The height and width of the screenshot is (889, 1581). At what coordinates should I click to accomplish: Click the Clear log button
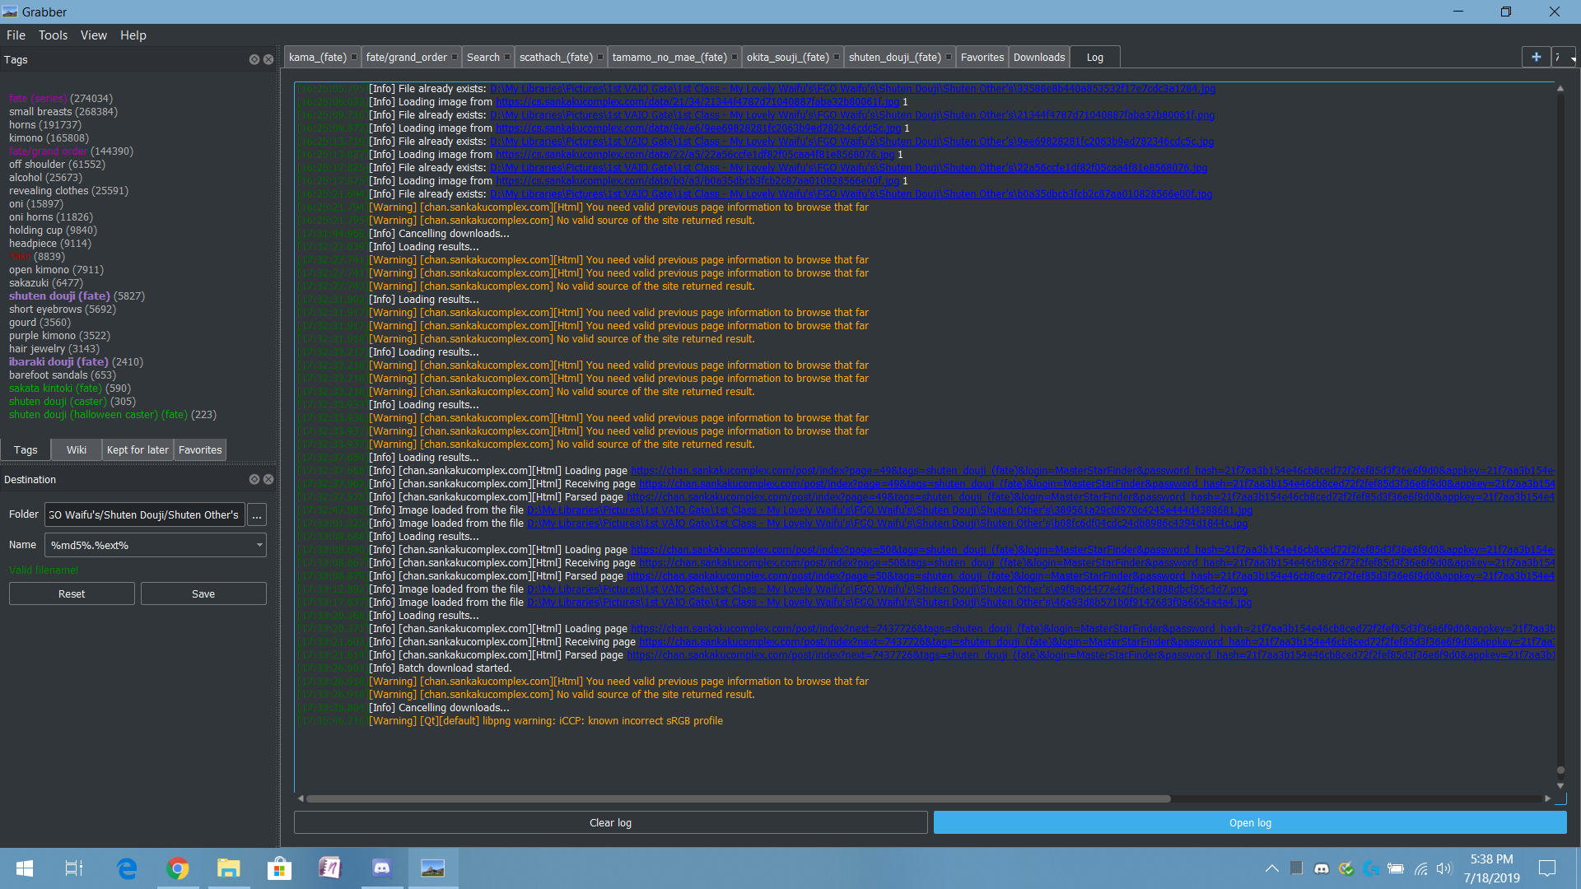(x=610, y=823)
